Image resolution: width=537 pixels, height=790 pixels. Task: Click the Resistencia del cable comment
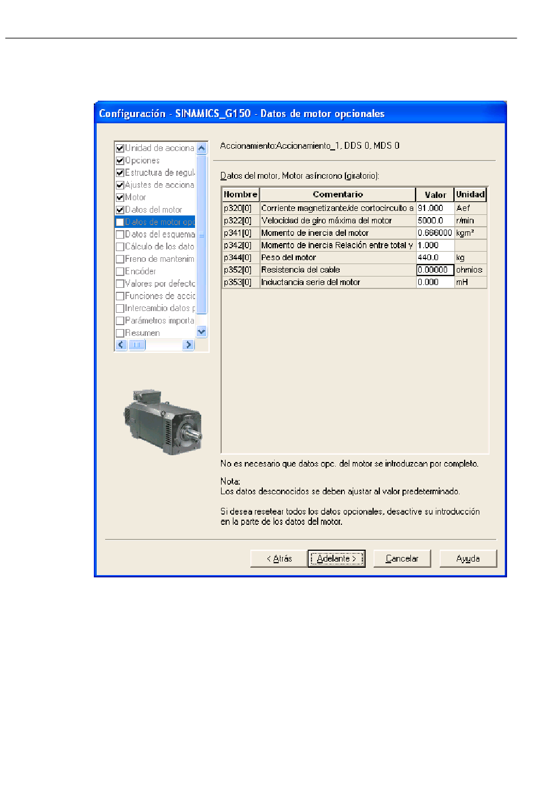point(338,270)
